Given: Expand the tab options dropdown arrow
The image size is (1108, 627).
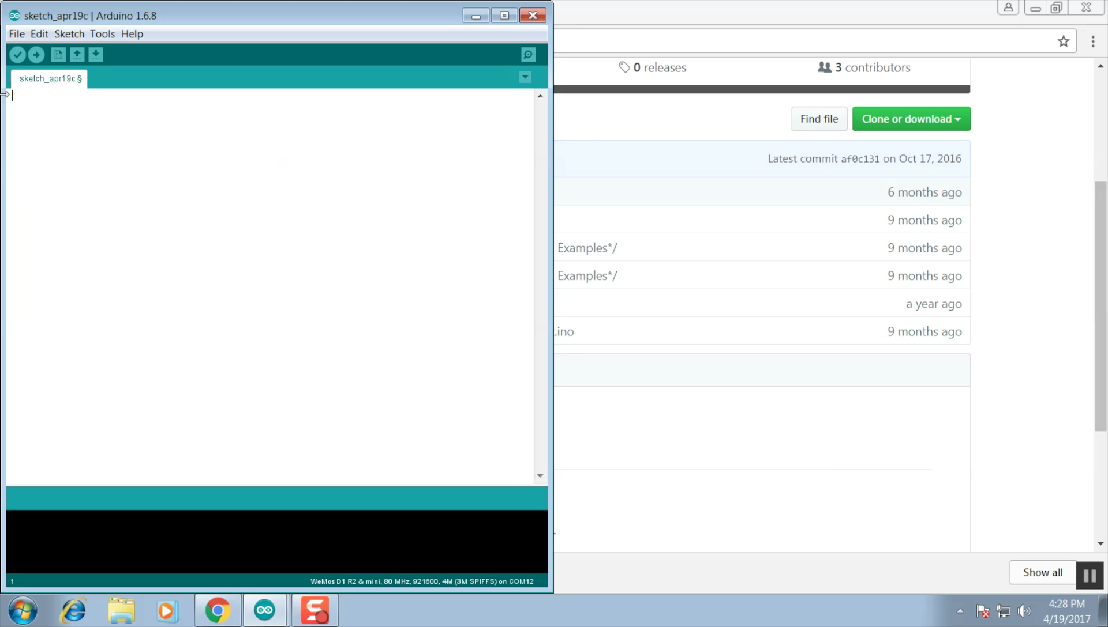Looking at the screenshot, I should pos(525,77).
